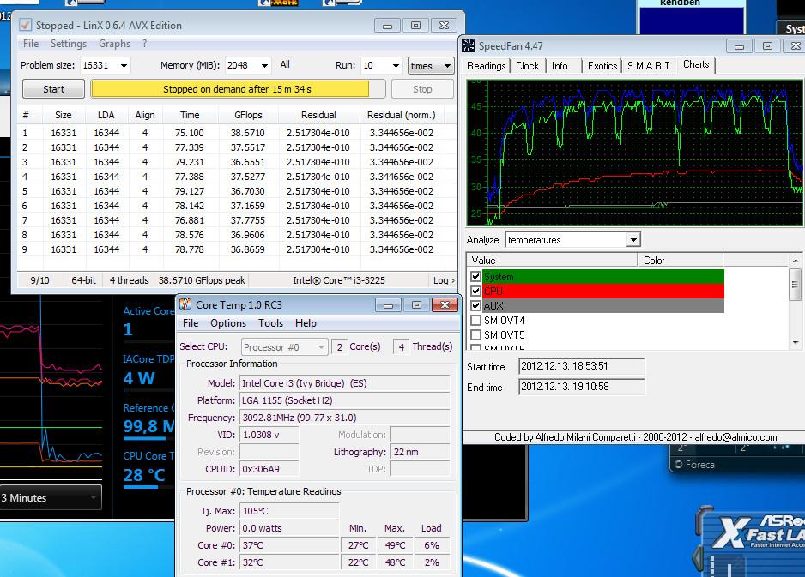Switch to the SpeedFan S.M.A.R.T. tab

[x=650, y=66]
